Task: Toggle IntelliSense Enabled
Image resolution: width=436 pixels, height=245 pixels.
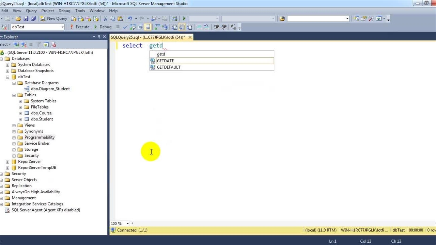Action: pyautogui.click(x=148, y=27)
